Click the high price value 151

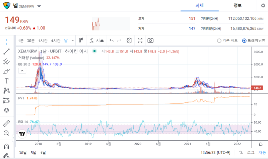[x=192, y=18]
